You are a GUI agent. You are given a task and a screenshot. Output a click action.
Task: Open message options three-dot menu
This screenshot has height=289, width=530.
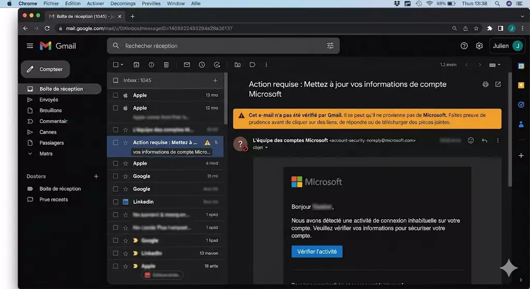click(x=498, y=141)
